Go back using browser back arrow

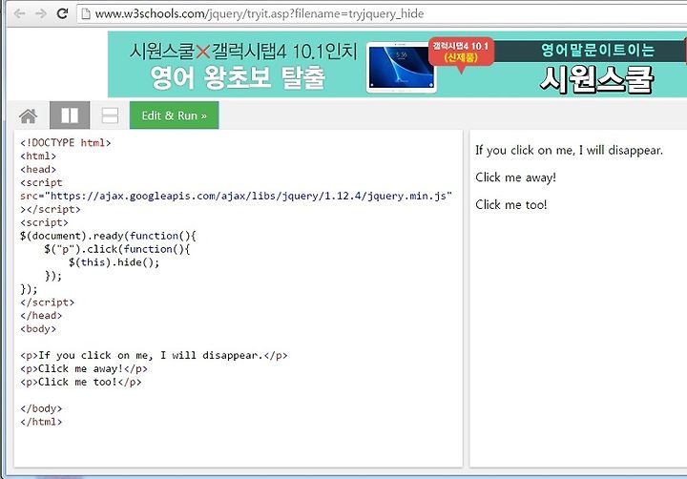pyautogui.click(x=19, y=13)
